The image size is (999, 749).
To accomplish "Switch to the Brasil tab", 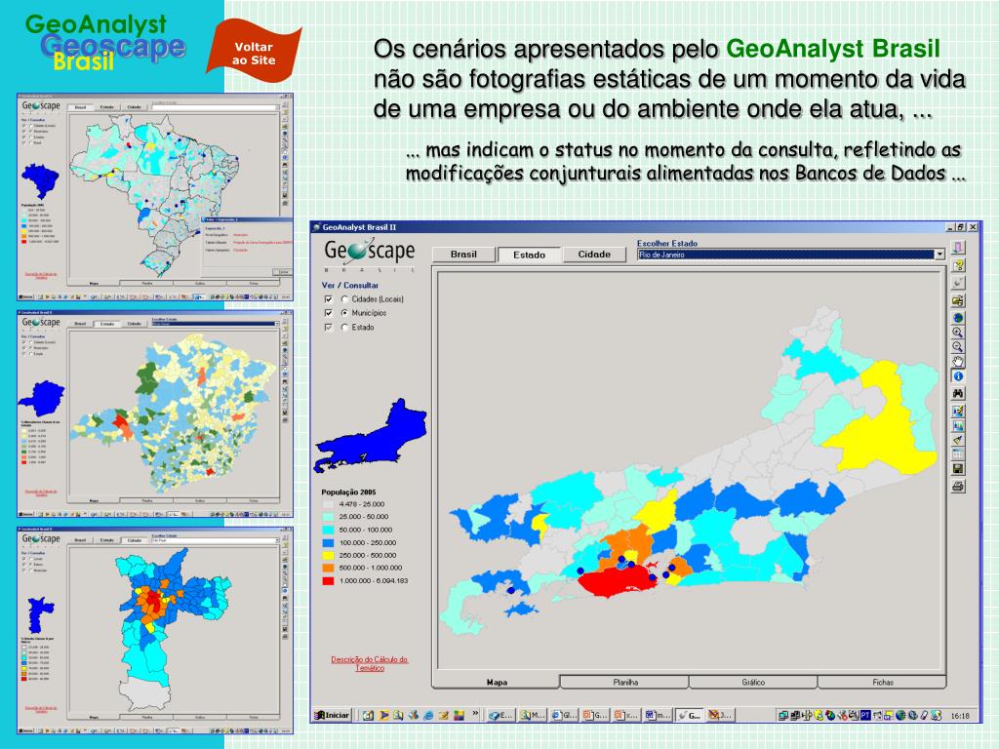I will click(463, 255).
